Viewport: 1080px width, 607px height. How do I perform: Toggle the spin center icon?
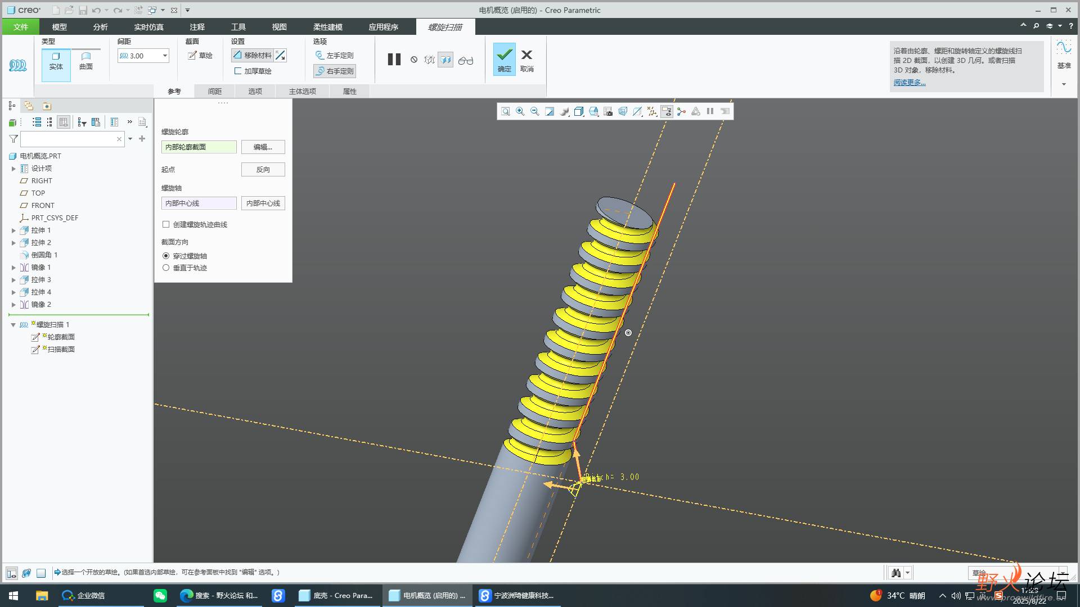click(x=681, y=111)
